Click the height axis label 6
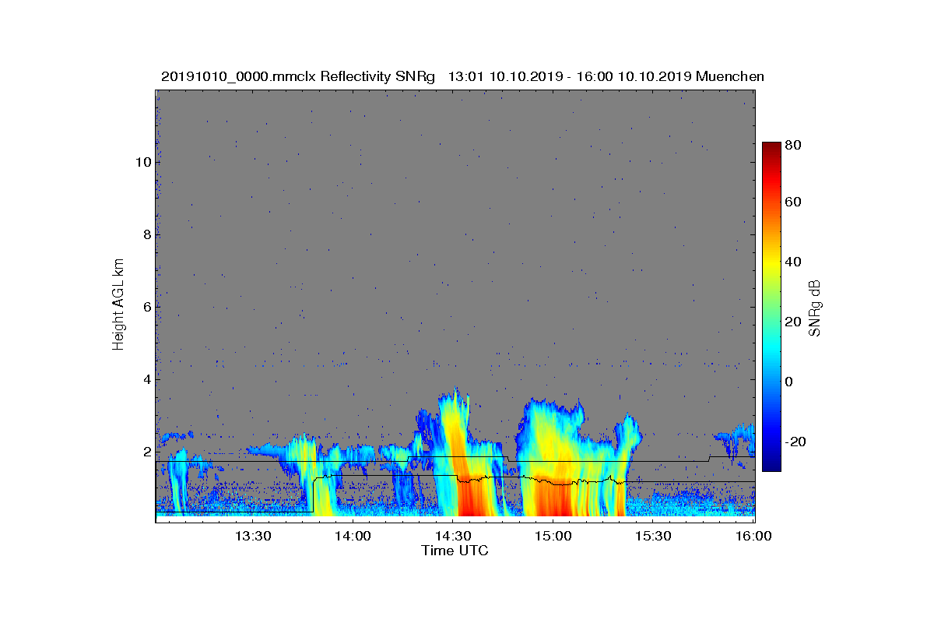Viewport: 934px width, 623px height. tap(146, 307)
